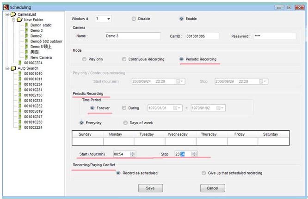This screenshot has width=308, height=199.
Task: Select 001010234 in Auto Search list
Action: pyautogui.click(x=33, y=84)
